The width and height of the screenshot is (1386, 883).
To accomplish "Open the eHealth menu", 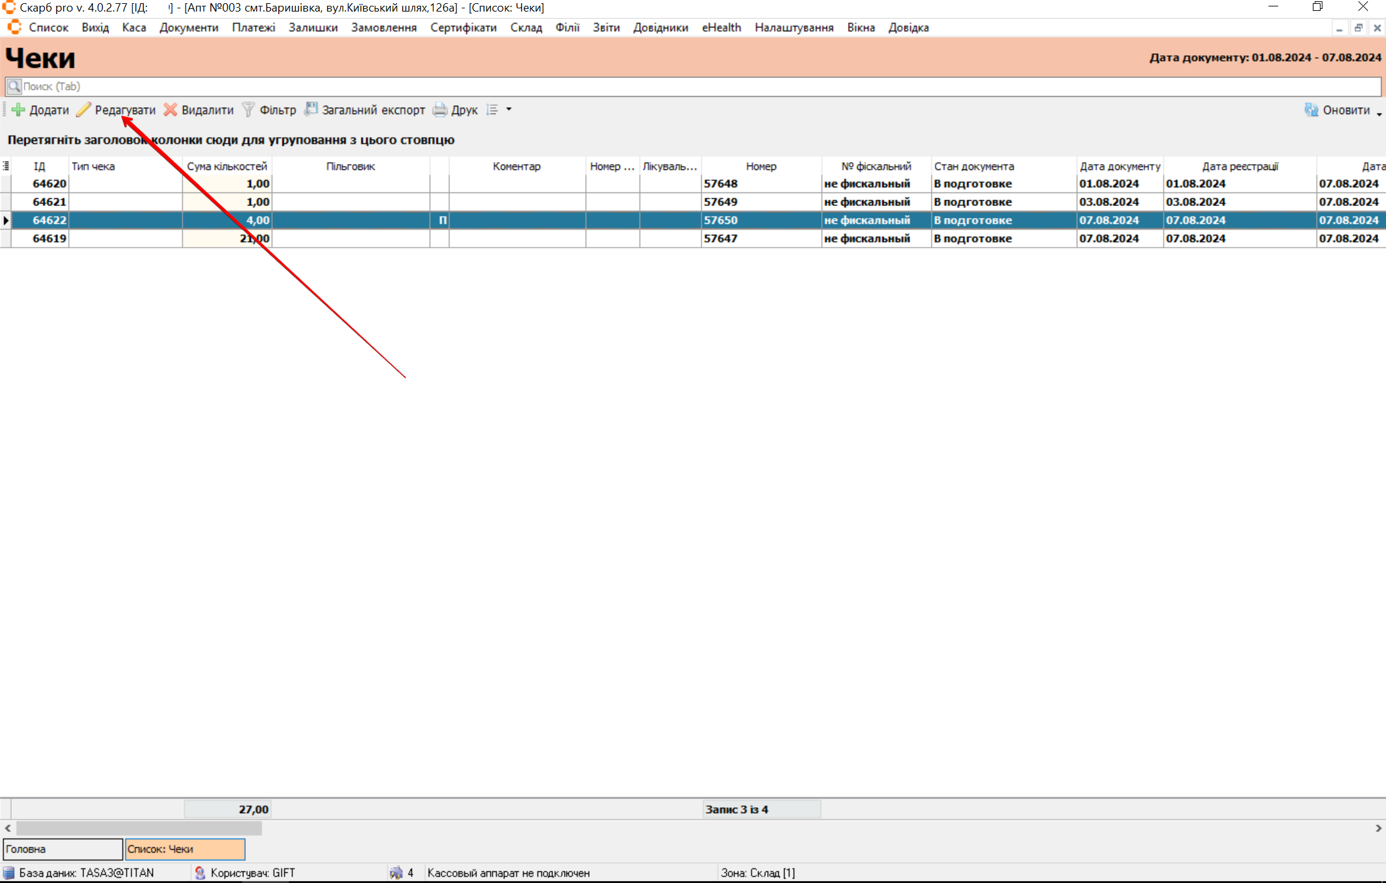I will click(x=721, y=28).
